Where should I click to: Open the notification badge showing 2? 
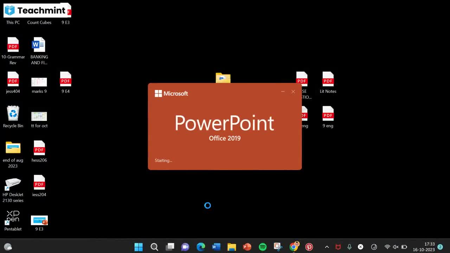pos(440,247)
